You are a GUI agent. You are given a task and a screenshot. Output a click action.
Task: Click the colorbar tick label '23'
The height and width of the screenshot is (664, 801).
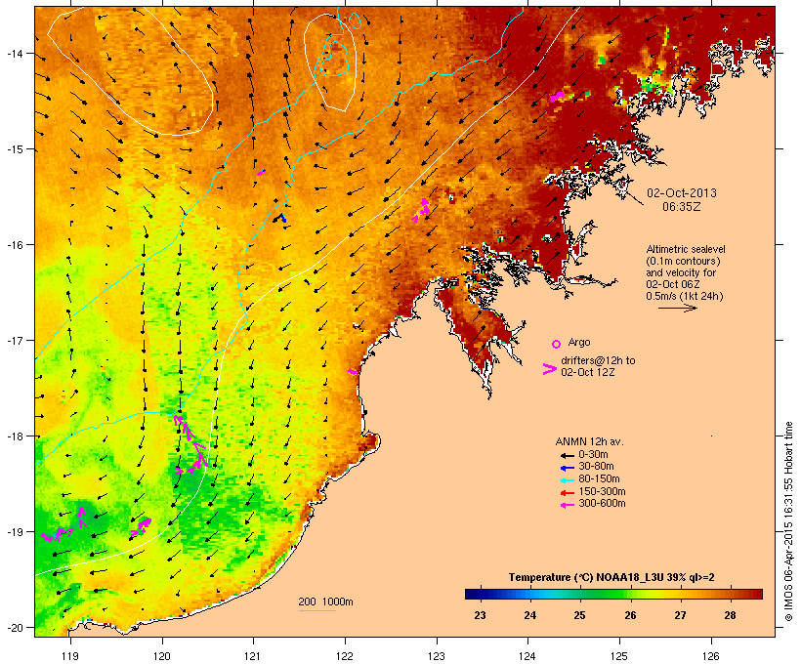point(480,615)
